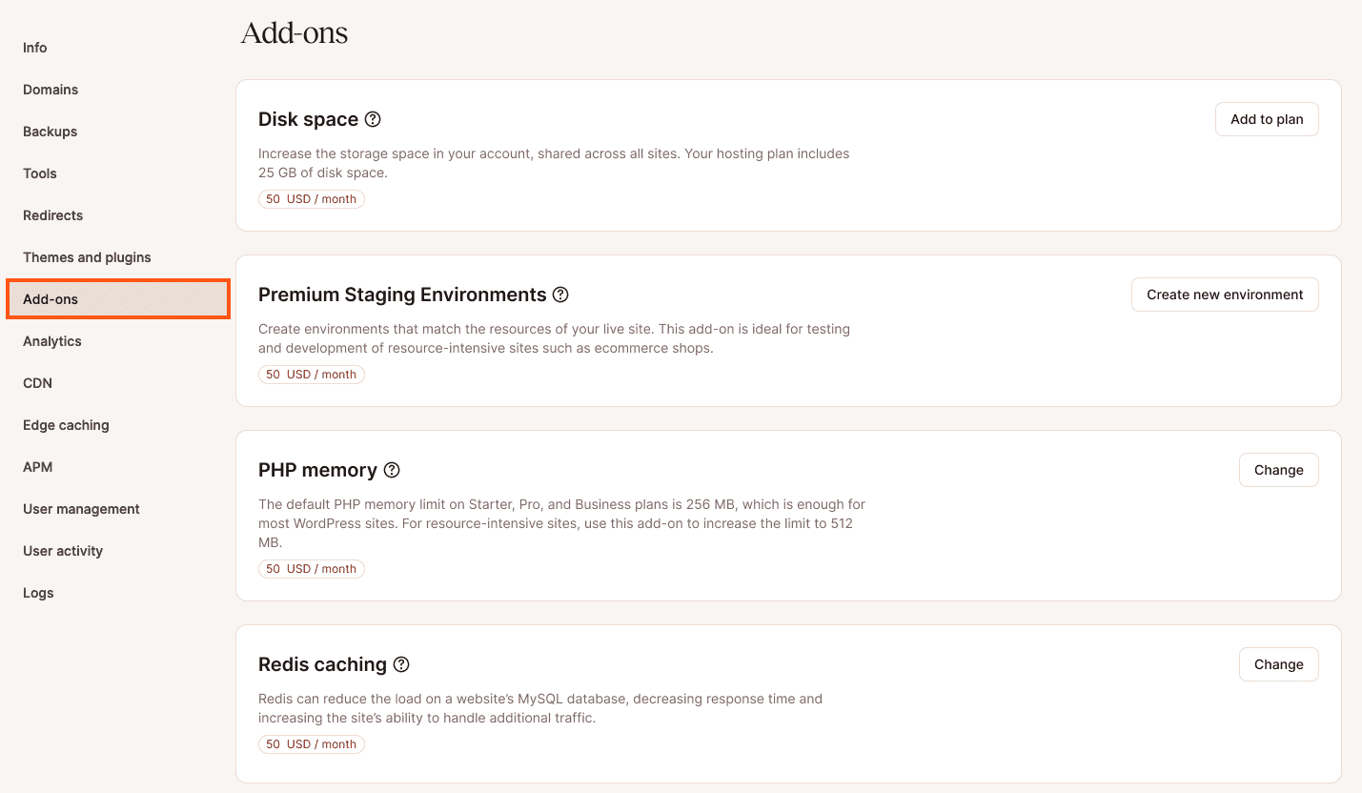Open Themes and plugins section
This screenshot has height=793, width=1362.
click(87, 257)
